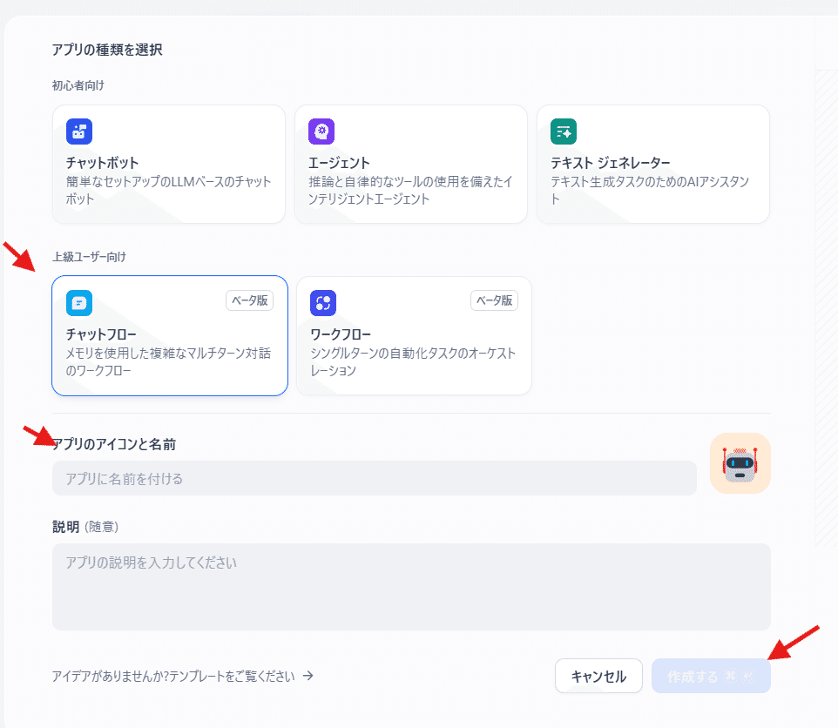The height and width of the screenshot is (728, 838).
Task: Click the green Text Generator icon
Action: click(x=564, y=131)
